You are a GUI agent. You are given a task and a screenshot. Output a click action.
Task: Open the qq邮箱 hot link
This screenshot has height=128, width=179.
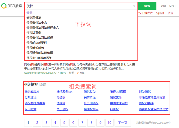pos(160,13)
